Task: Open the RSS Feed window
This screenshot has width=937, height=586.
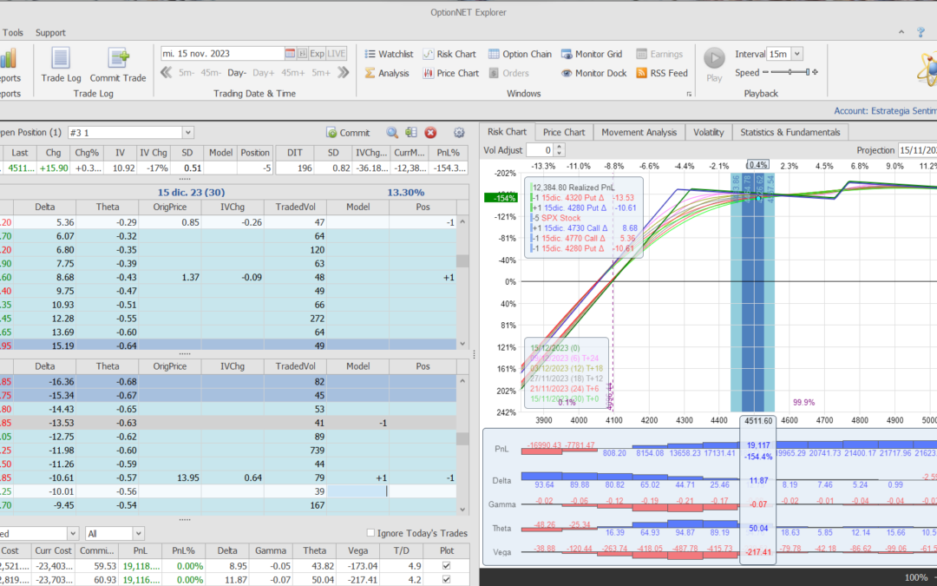Action: point(662,73)
